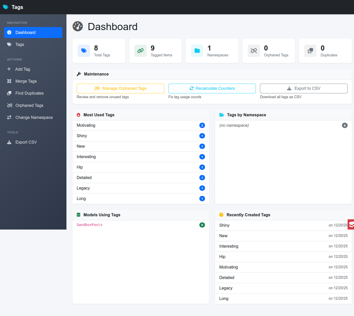Select Find Duplicates in the sidebar
The image size is (354, 316).
29,93
